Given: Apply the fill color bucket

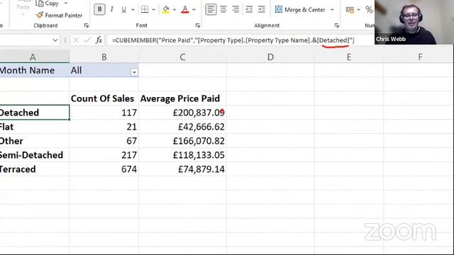Looking at the screenshot, I should (165, 9).
